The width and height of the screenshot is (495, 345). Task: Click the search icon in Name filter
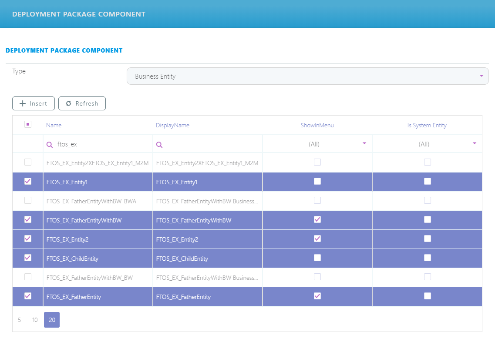(50, 145)
